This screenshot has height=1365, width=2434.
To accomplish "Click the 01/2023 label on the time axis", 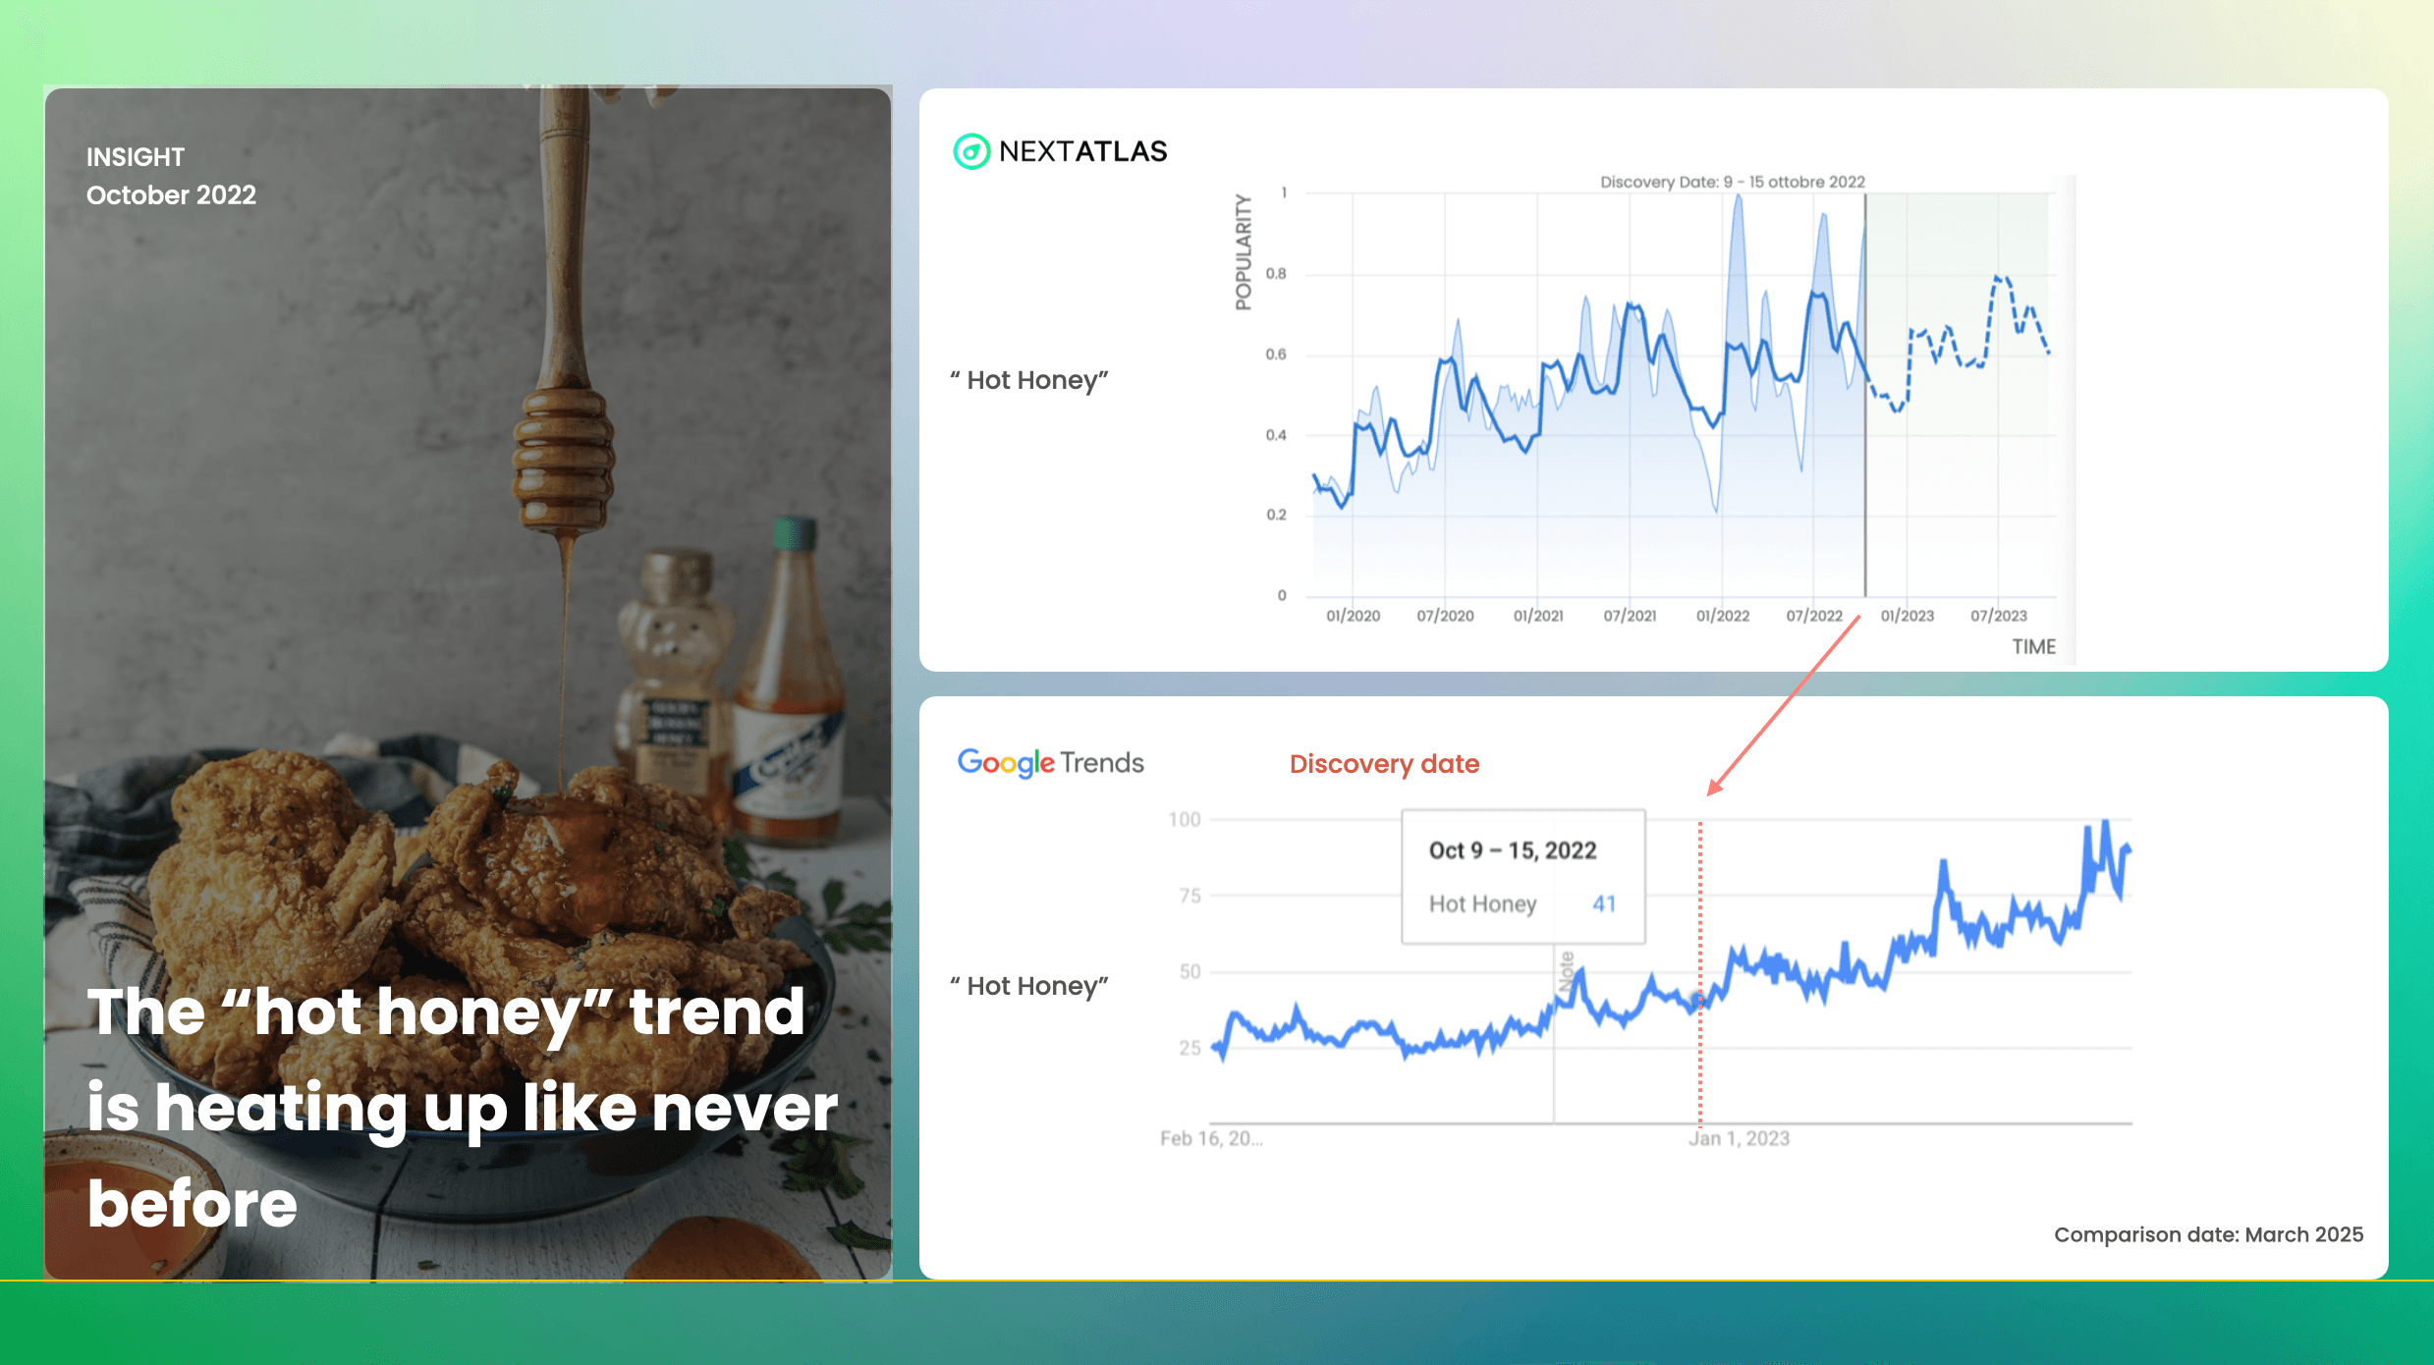I will coord(1907,616).
